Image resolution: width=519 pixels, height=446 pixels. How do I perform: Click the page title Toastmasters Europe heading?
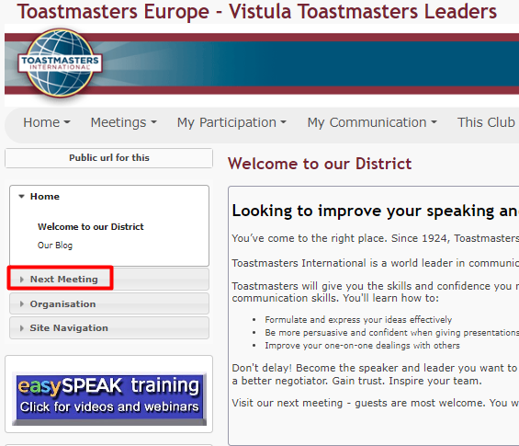coord(257,11)
